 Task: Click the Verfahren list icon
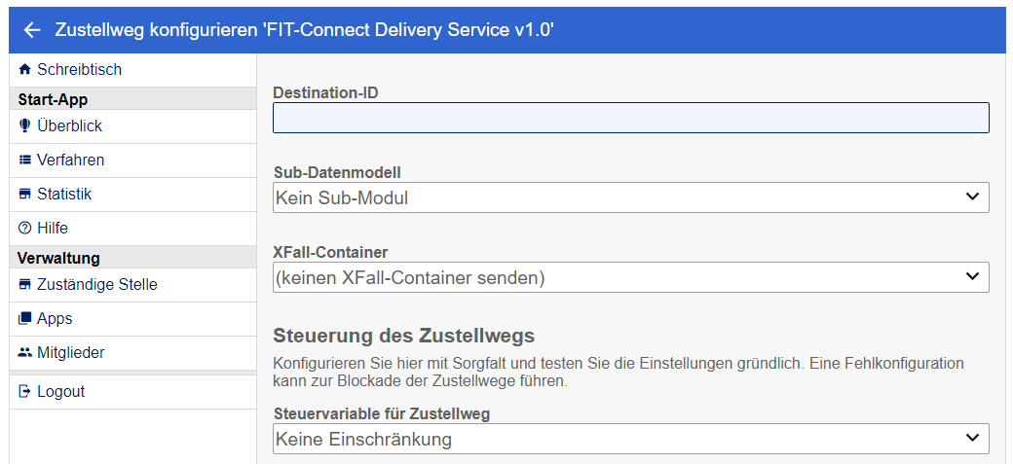click(25, 161)
